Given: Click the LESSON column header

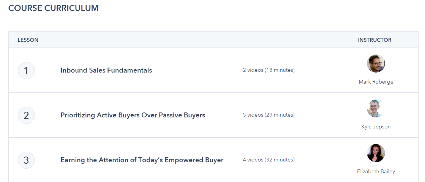Looking at the screenshot, I should (28, 40).
